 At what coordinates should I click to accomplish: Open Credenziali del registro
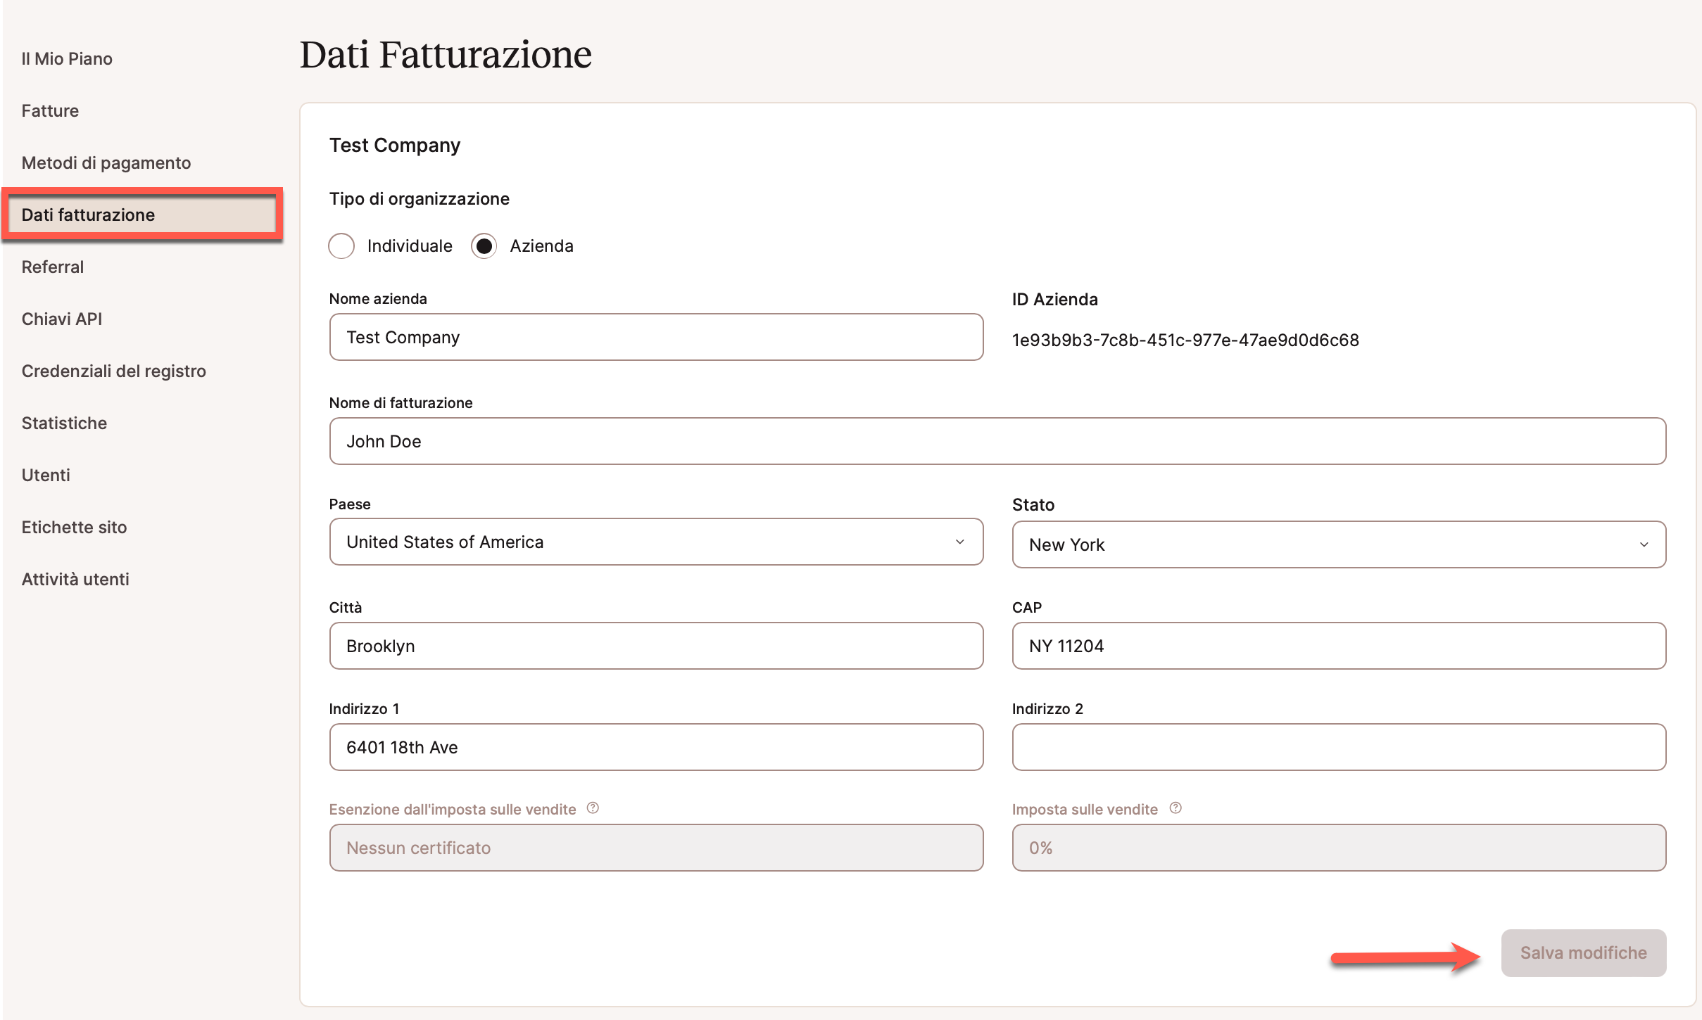(x=113, y=371)
